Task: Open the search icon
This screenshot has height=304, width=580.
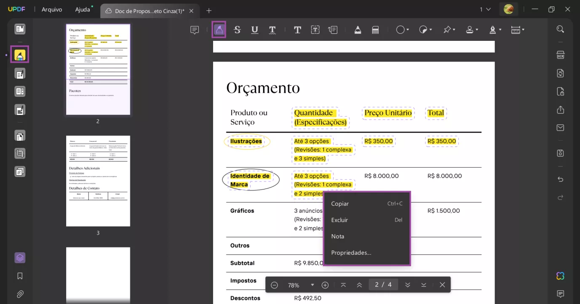Action: click(x=560, y=29)
